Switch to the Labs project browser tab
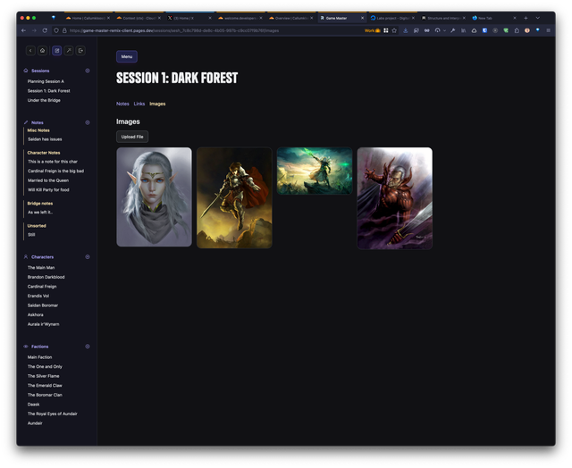 point(393,18)
